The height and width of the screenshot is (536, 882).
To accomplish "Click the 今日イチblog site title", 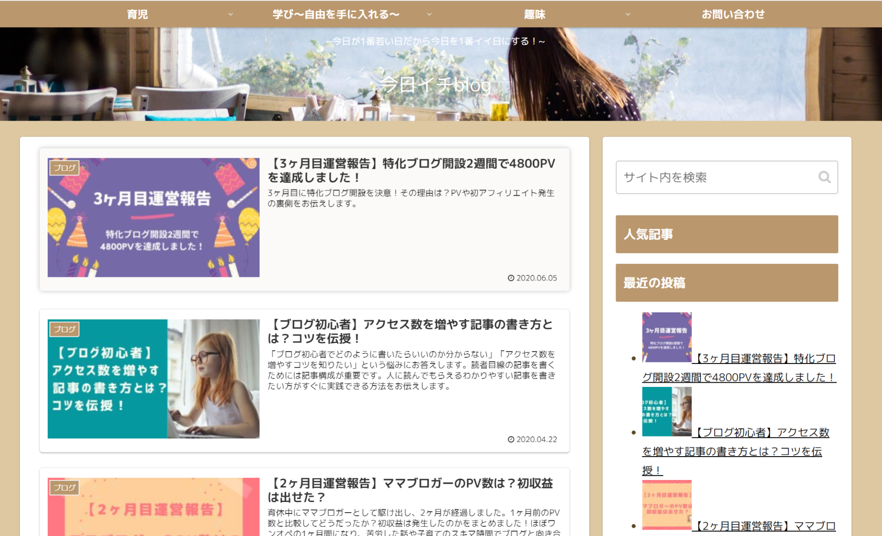I will [435, 85].
